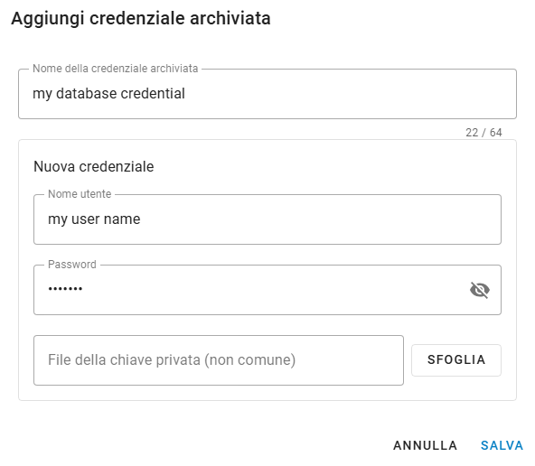Click the 'Nuova credenziale' section heading
Screen dimensions: 535x466
pyautogui.click(x=94, y=167)
